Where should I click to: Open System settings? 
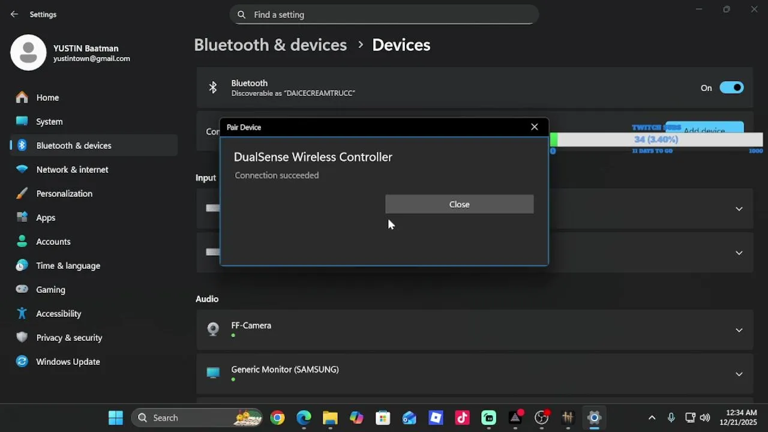coord(94,121)
